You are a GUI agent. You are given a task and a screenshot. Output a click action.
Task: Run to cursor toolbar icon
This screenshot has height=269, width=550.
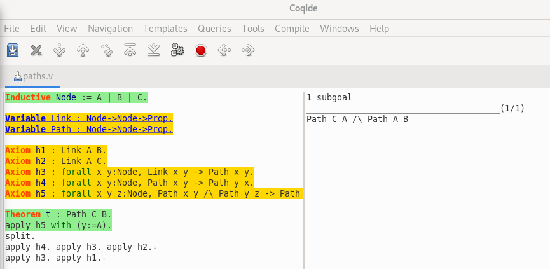[107, 50]
